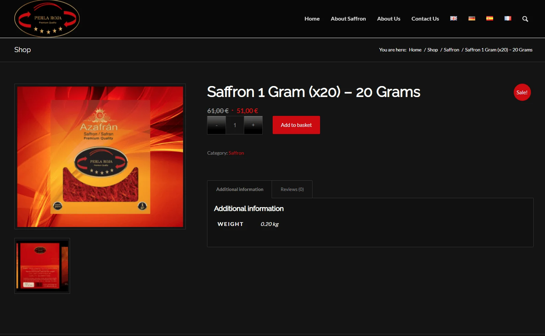
Task: Click the quantity input field
Action: pyautogui.click(x=235, y=125)
